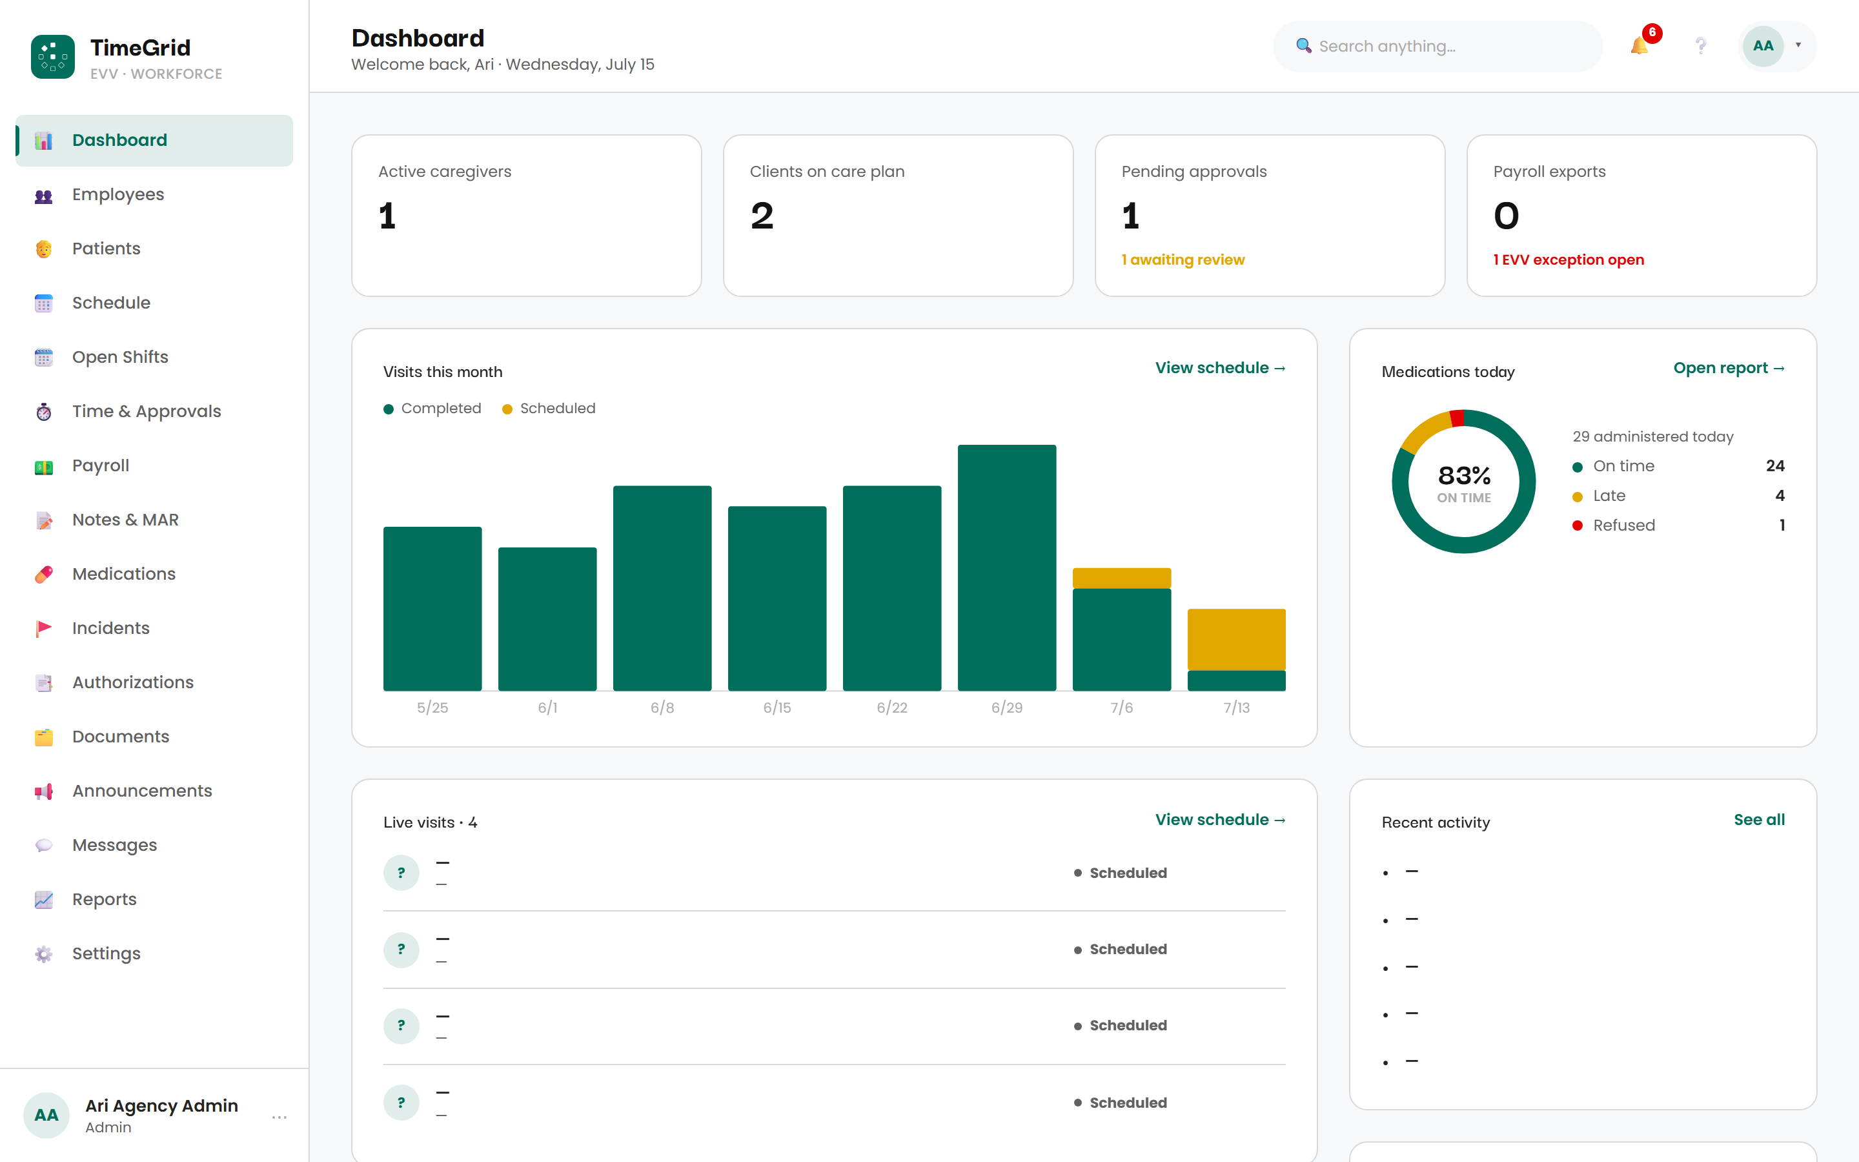The image size is (1859, 1162).
Task: Click View schedule link in Visits this month
Action: pyautogui.click(x=1220, y=368)
